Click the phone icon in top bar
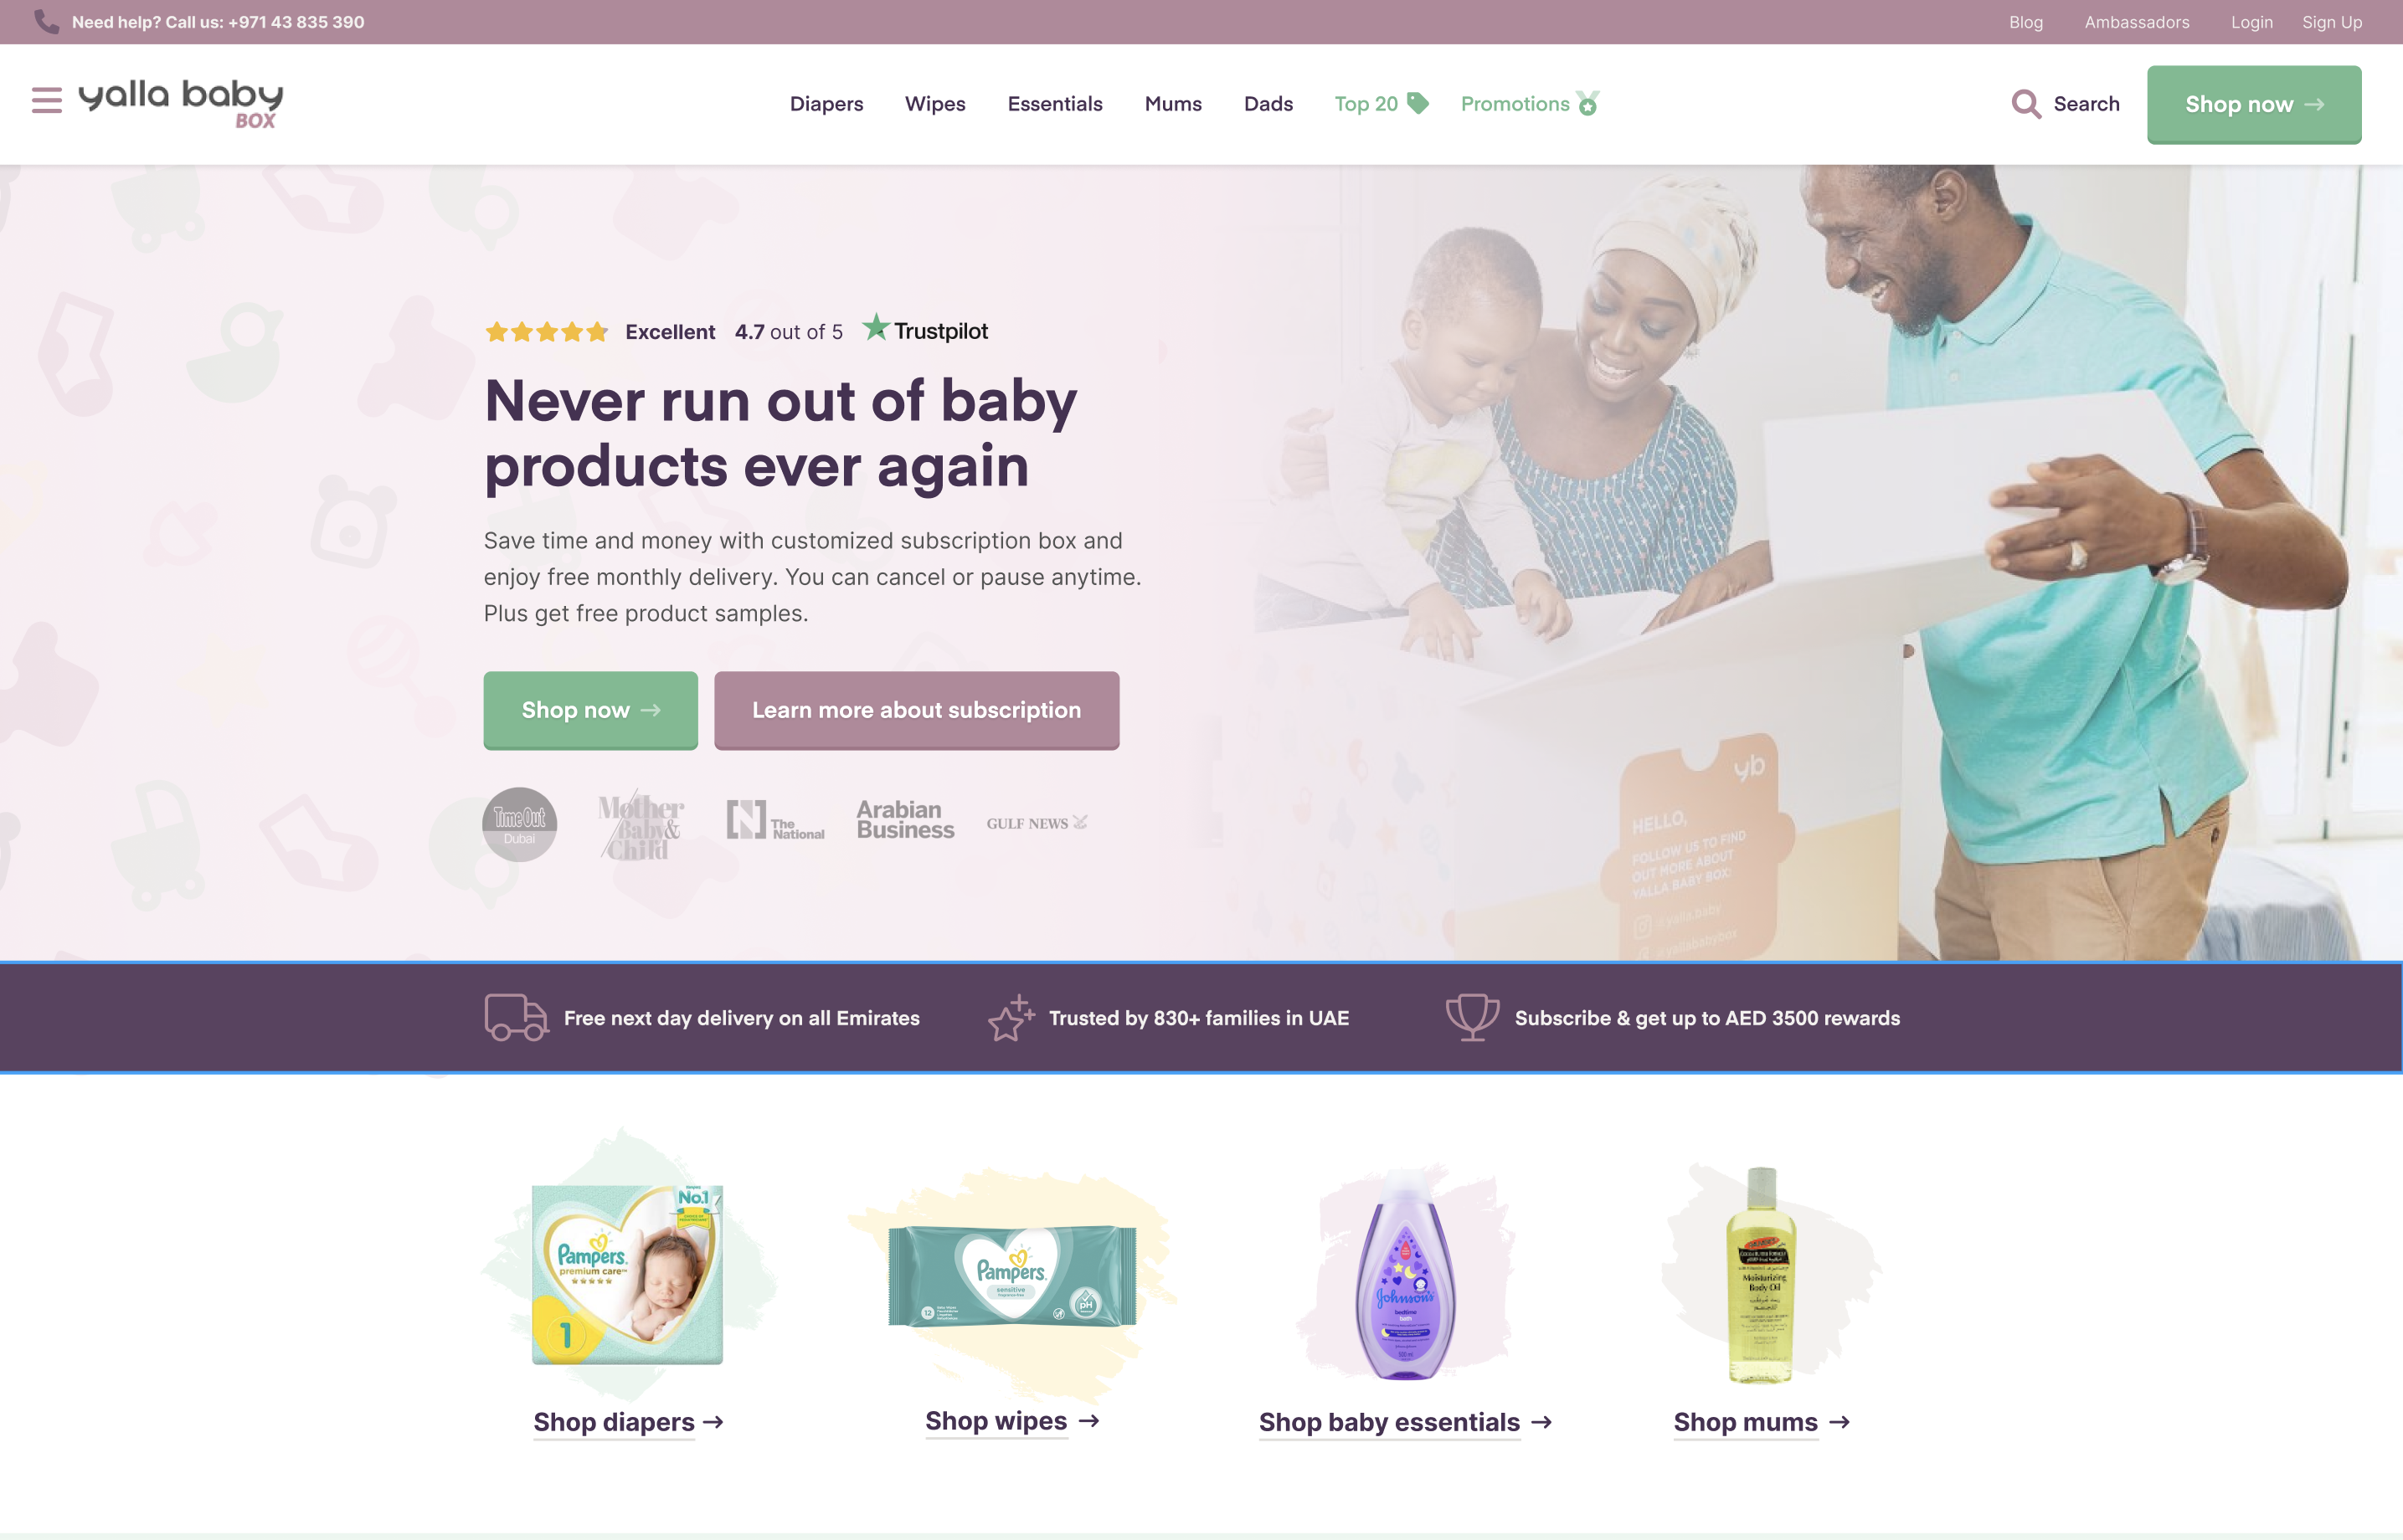Image resolution: width=2403 pixels, height=1540 pixels. click(x=46, y=22)
